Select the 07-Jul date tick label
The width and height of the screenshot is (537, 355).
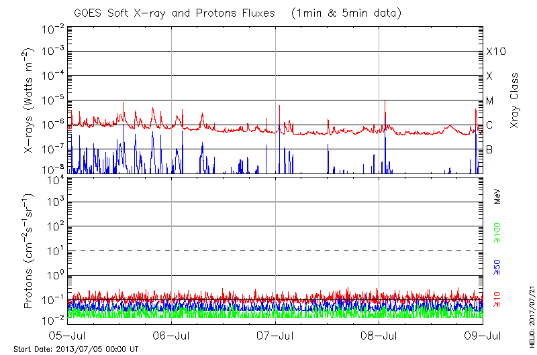coord(275,334)
